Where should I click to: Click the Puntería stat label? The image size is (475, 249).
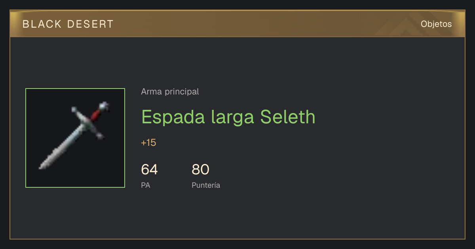(206, 185)
